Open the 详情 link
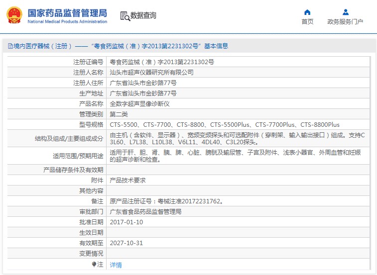 tap(116, 265)
